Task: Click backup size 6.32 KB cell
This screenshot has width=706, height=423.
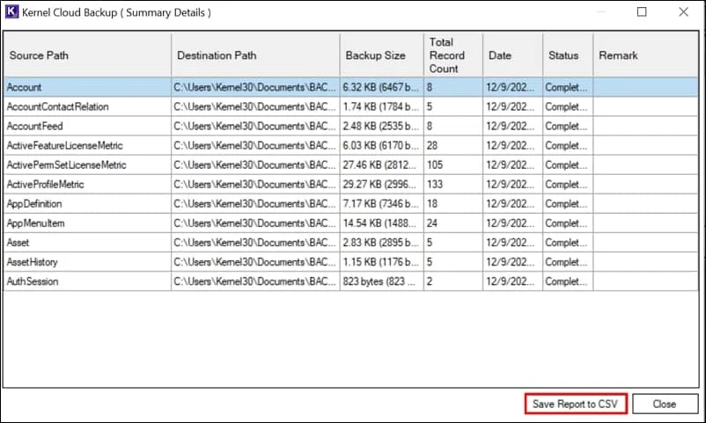Action: [382, 87]
